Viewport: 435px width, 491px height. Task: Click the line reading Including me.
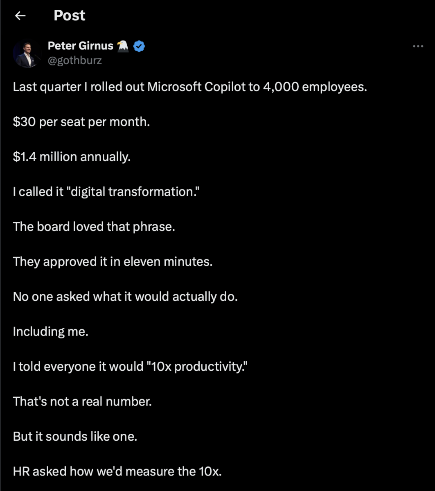(50, 331)
